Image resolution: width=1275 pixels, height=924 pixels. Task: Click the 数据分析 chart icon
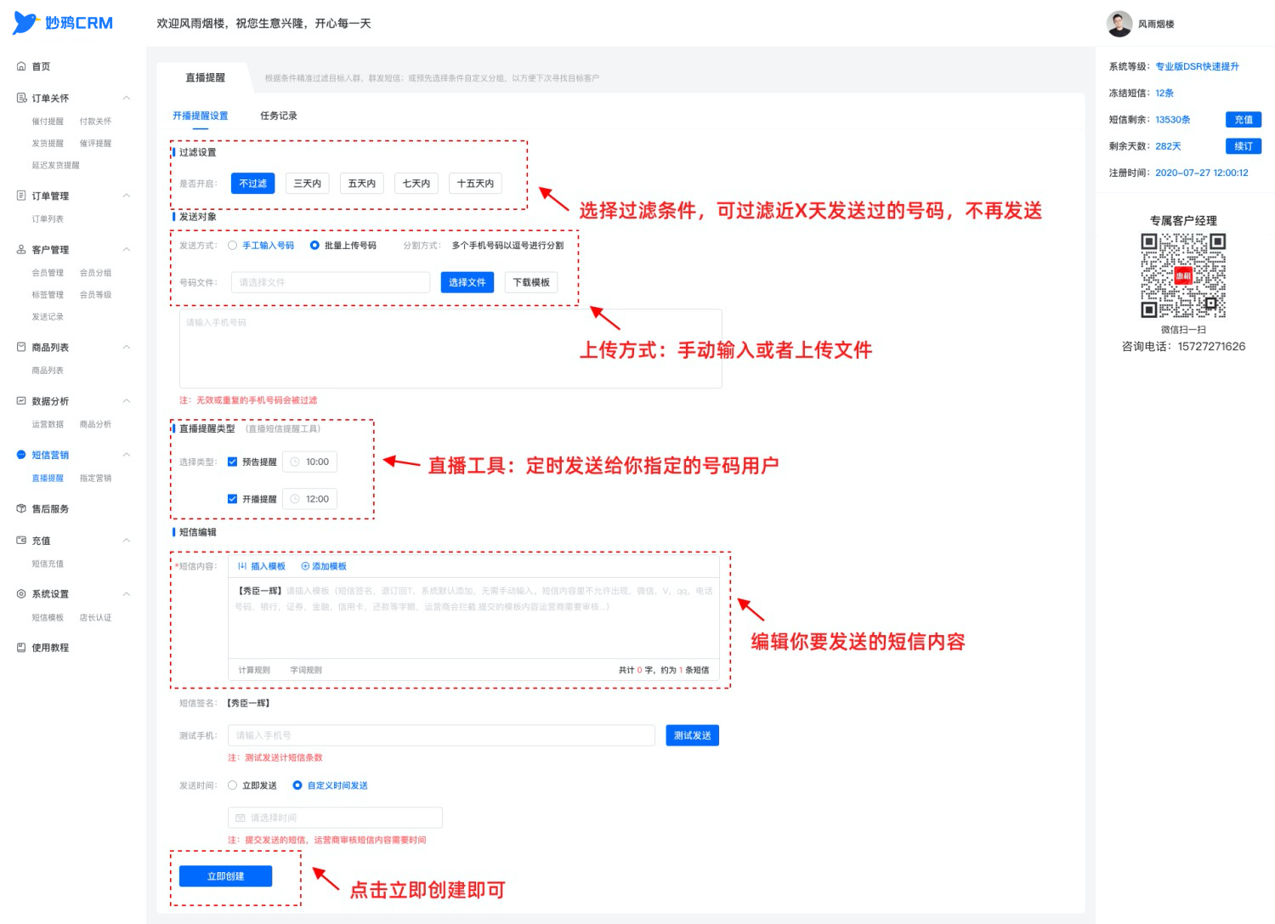tap(21, 401)
